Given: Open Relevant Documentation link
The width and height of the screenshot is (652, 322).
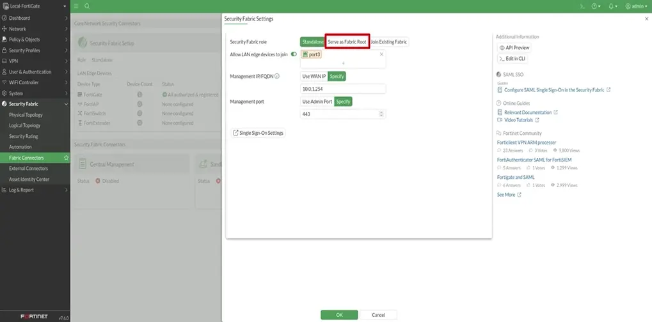Looking at the screenshot, I should click(x=528, y=112).
